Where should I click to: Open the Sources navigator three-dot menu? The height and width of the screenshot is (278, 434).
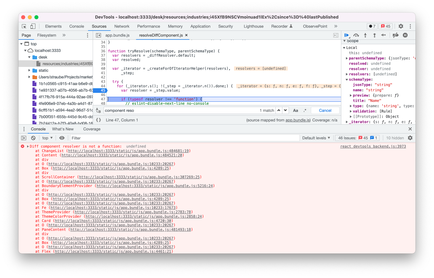(x=88, y=35)
